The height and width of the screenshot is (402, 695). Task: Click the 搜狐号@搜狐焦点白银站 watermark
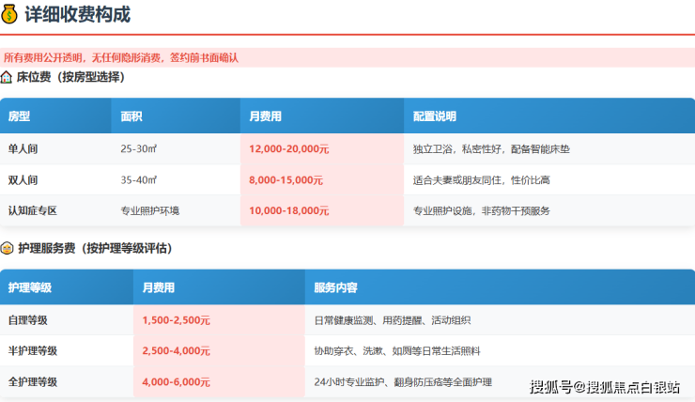click(x=605, y=387)
